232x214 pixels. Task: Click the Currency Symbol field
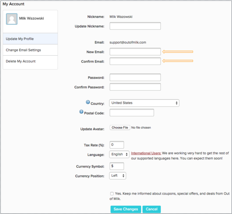coord(117,166)
